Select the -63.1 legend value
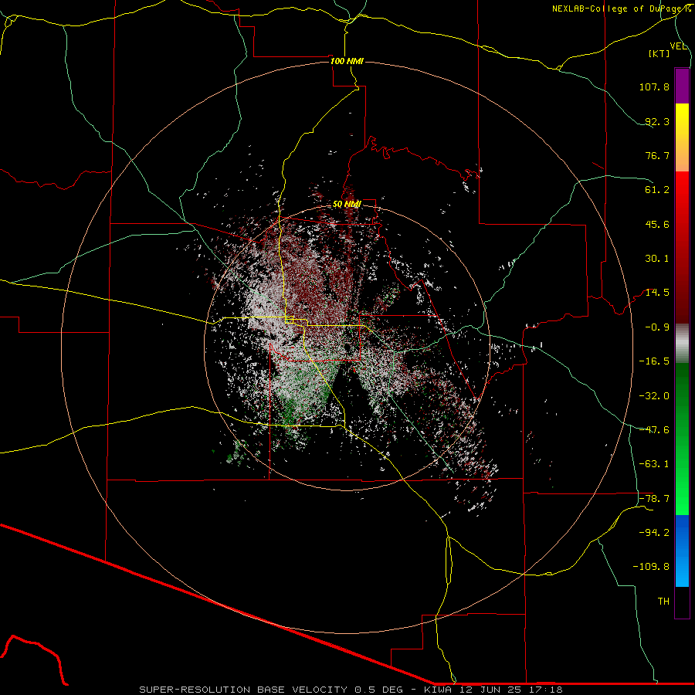695x695 pixels. coord(654,464)
